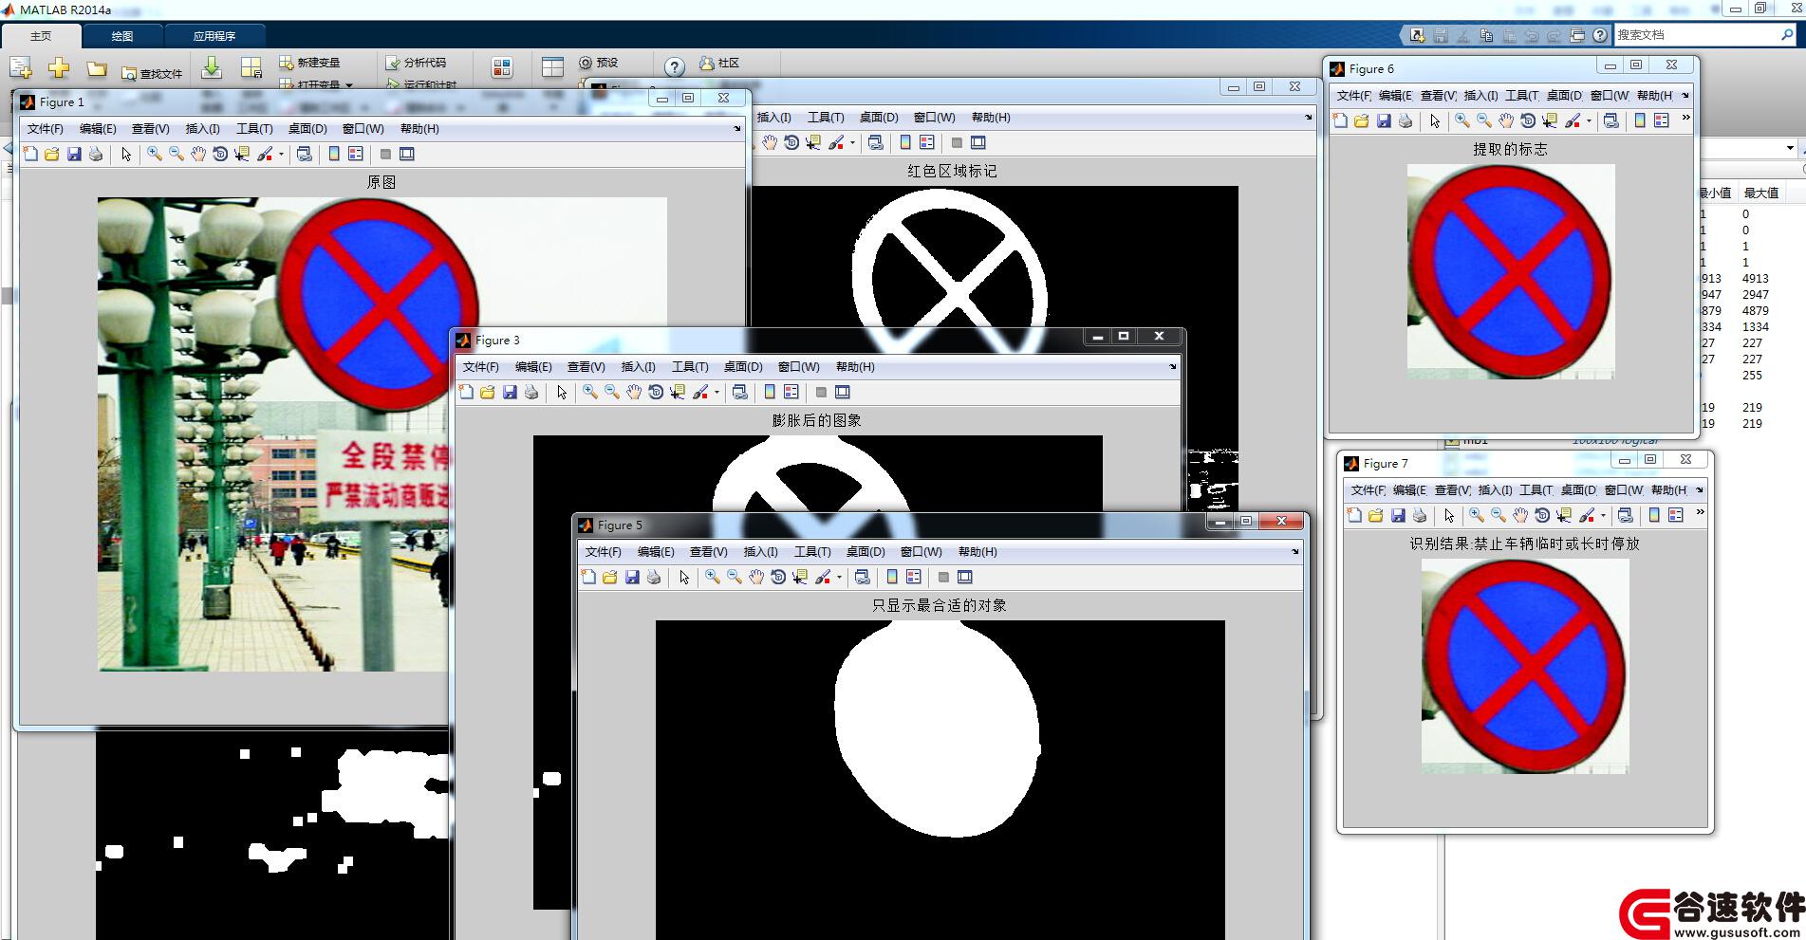This screenshot has height=940, width=1806.
Task: Insert Colorbar icon in Figure 1 toolbar
Action: pyautogui.click(x=334, y=154)
